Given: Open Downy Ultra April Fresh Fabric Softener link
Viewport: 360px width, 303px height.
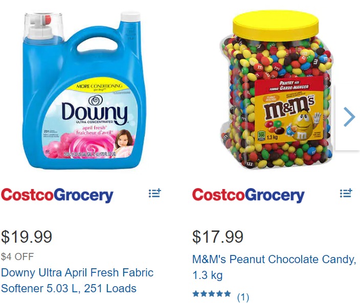Looking at the screenshot, I should [77, 281].
